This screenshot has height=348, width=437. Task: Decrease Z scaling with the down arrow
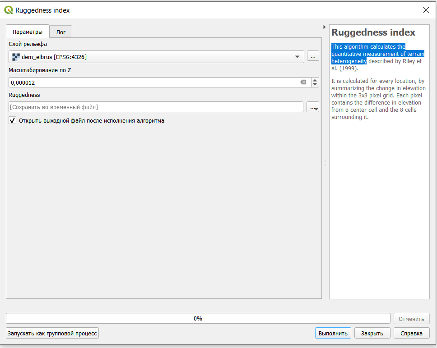point(315,85)
